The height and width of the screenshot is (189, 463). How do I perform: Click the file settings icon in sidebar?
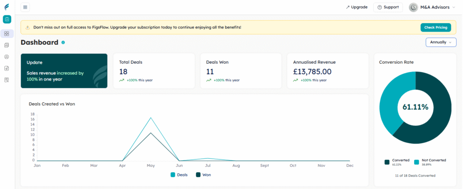point(7,68)
